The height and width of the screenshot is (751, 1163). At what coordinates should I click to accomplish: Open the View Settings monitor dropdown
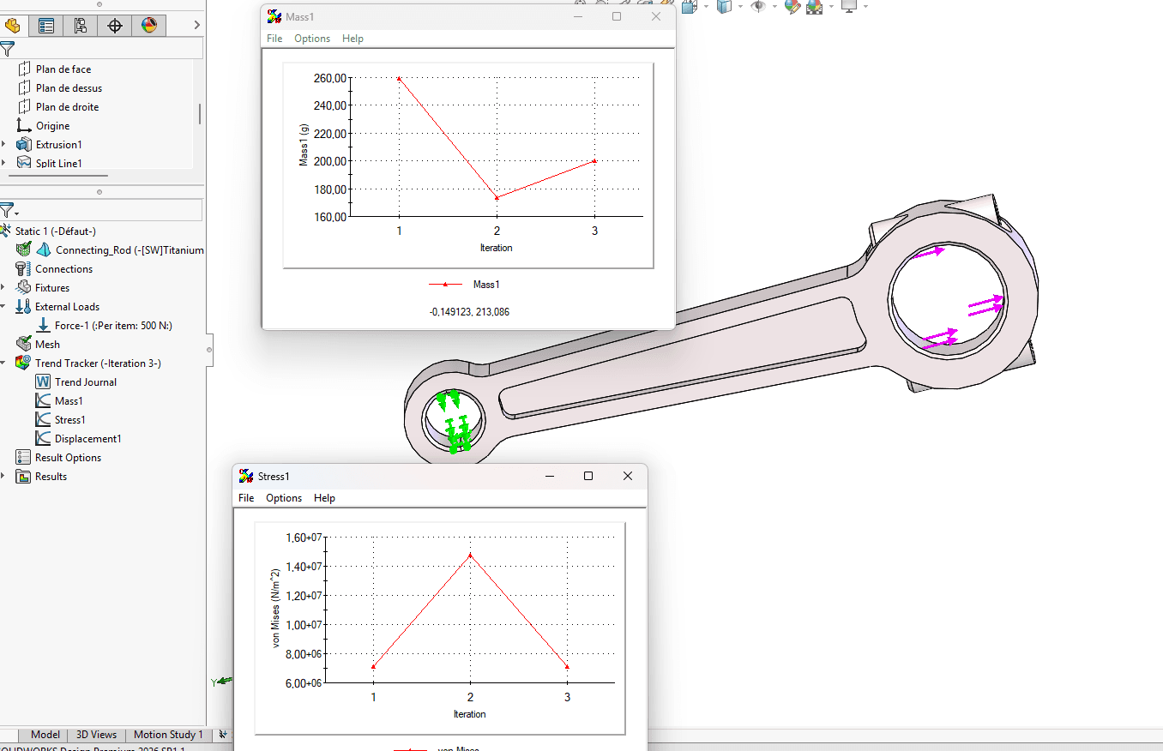tap(865, 7)
